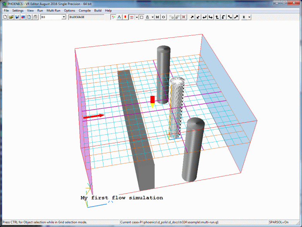Open the Compile menu
Screen dimensions: 302x227
[x=84, y=10]
